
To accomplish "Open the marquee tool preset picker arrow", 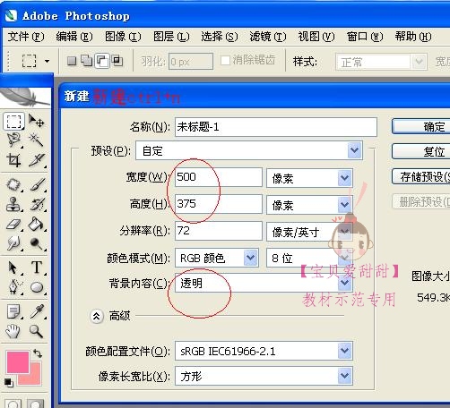I will pos(47,61).
